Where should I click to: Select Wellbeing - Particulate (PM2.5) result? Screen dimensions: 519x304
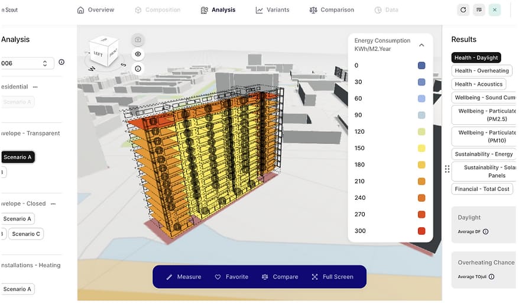[x=484, y=115]
